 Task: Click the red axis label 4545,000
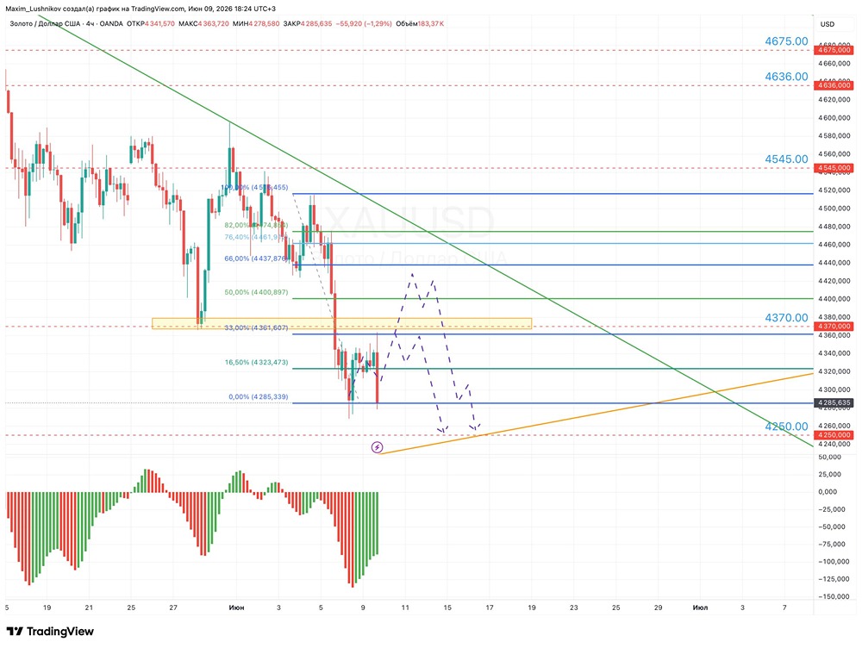coord(834,168)
